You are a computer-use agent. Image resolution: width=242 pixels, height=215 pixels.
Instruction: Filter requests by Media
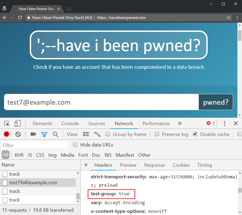pyautogui.click(x=67, y=155)
